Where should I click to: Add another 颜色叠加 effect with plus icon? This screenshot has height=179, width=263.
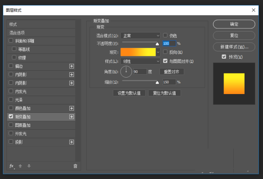click(72, 108)
